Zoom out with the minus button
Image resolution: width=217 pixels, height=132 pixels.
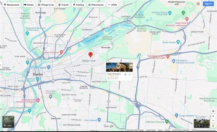tap(213, 121)
